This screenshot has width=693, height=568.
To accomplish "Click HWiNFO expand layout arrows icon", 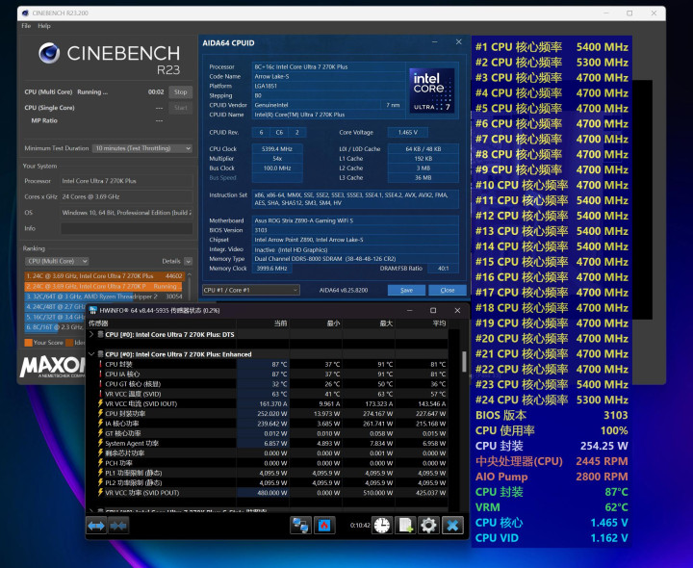I will point(96,525).
